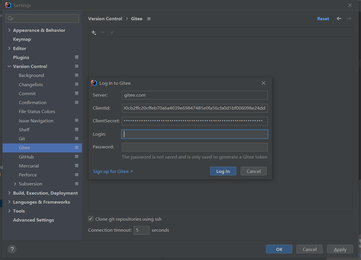Click the Connection timeout value field

coord(142,230)
